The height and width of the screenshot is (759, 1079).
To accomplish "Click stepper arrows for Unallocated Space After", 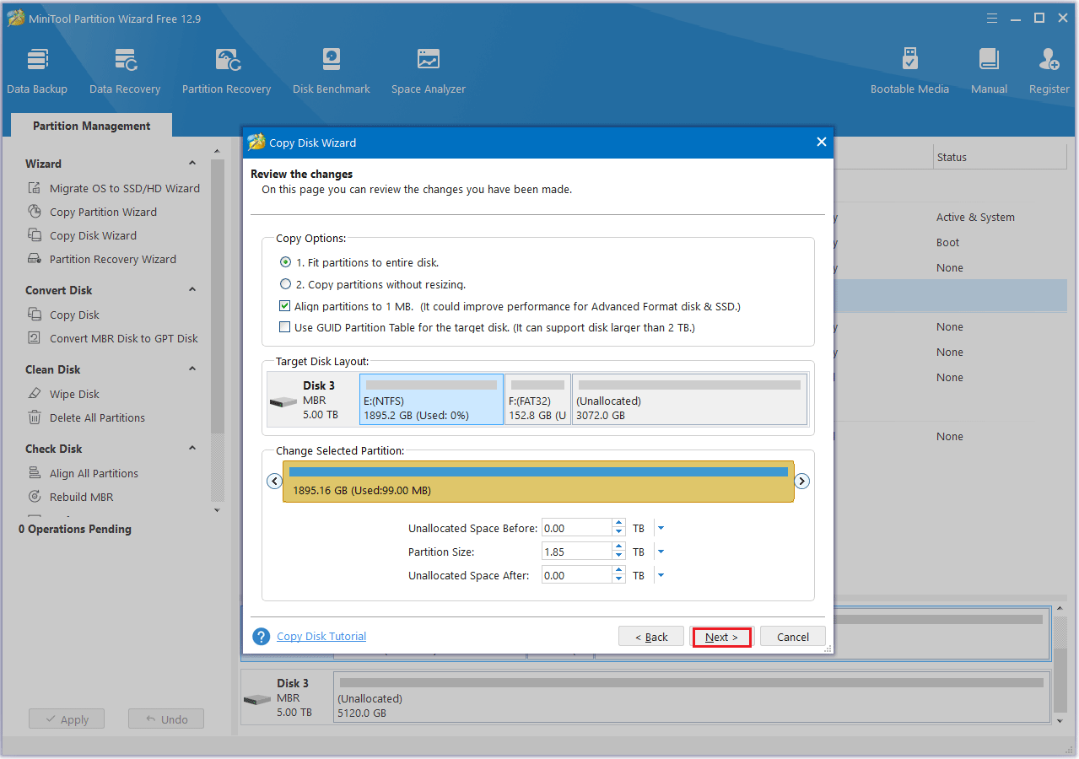I will 618,575.
